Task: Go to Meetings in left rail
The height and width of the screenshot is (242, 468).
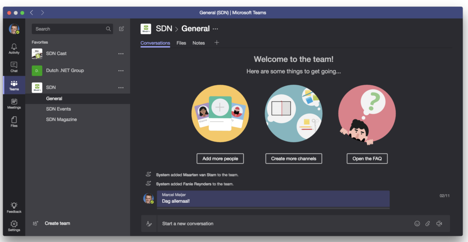Action: click(x=14, y=103)
